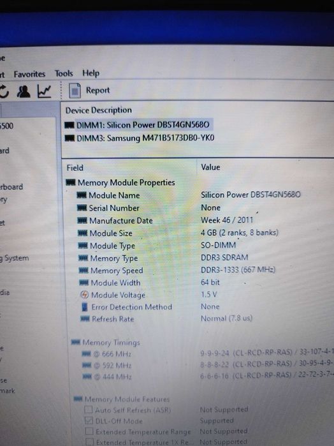Click the @ 666 MHz row icon
The image size is (334, 446).
point(86,354)
